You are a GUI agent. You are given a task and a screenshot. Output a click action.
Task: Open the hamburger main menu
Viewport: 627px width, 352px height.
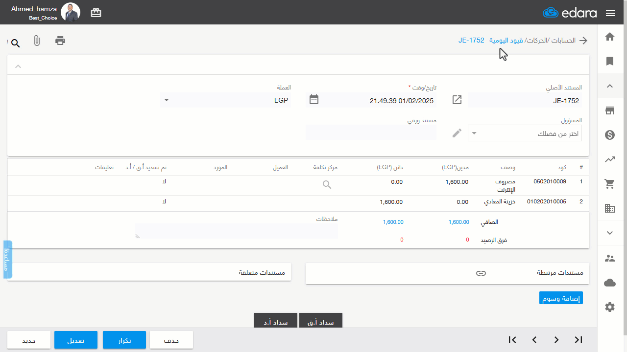coord(610,13)
